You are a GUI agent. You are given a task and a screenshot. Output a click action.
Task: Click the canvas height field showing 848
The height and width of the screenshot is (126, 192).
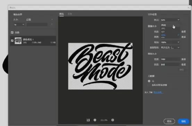click(170, 65)
